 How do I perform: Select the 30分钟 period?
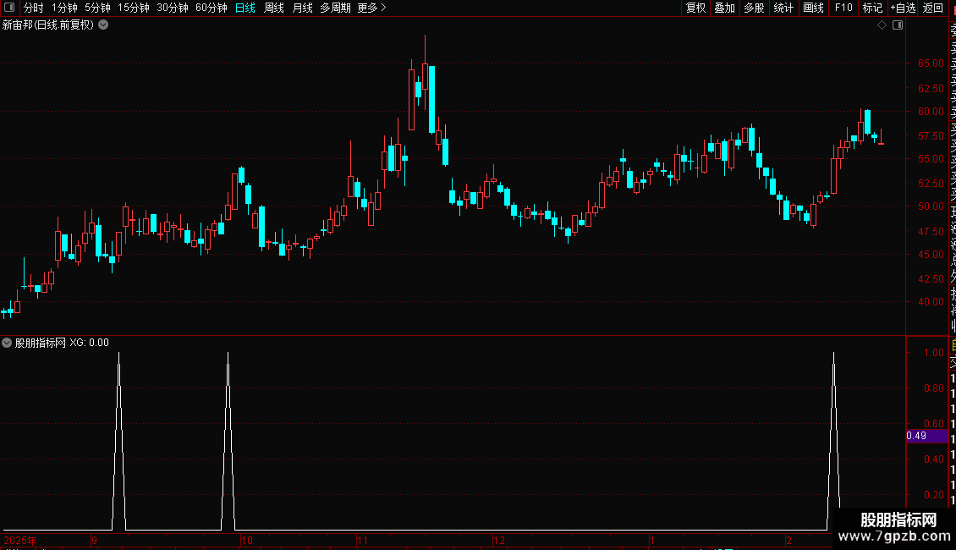pos(172,8)
